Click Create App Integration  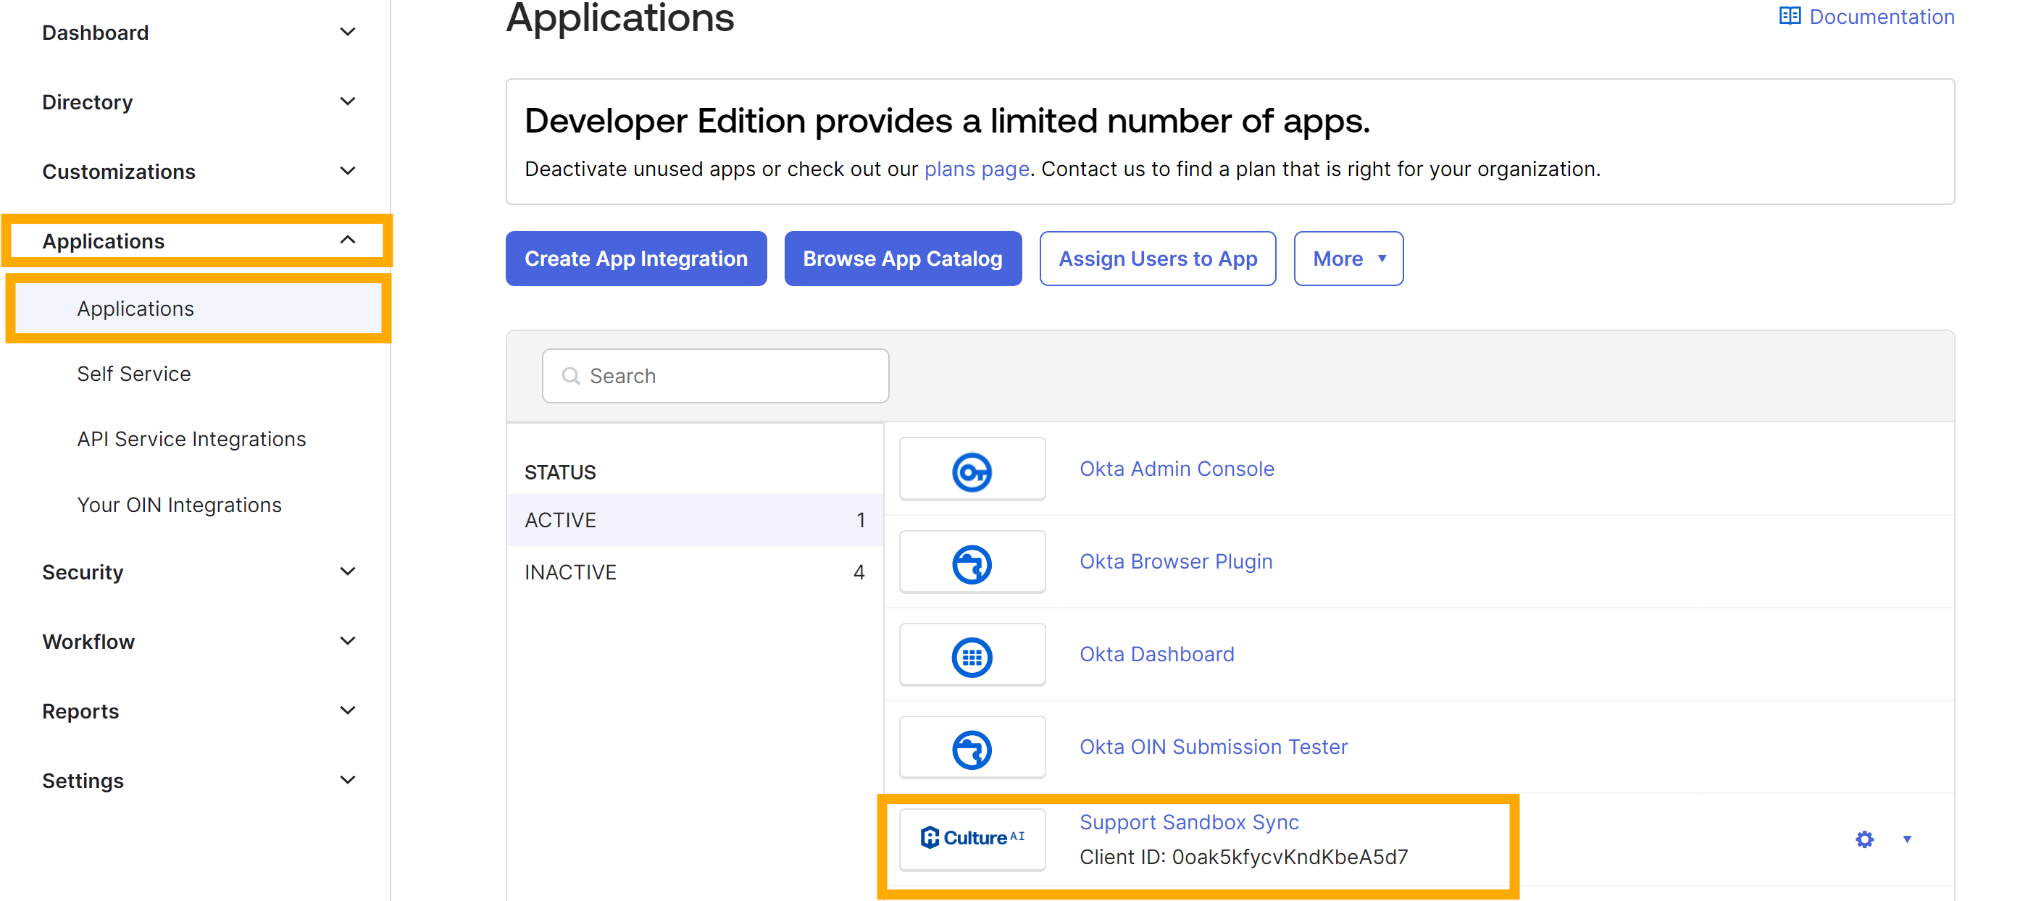point(636,259)
